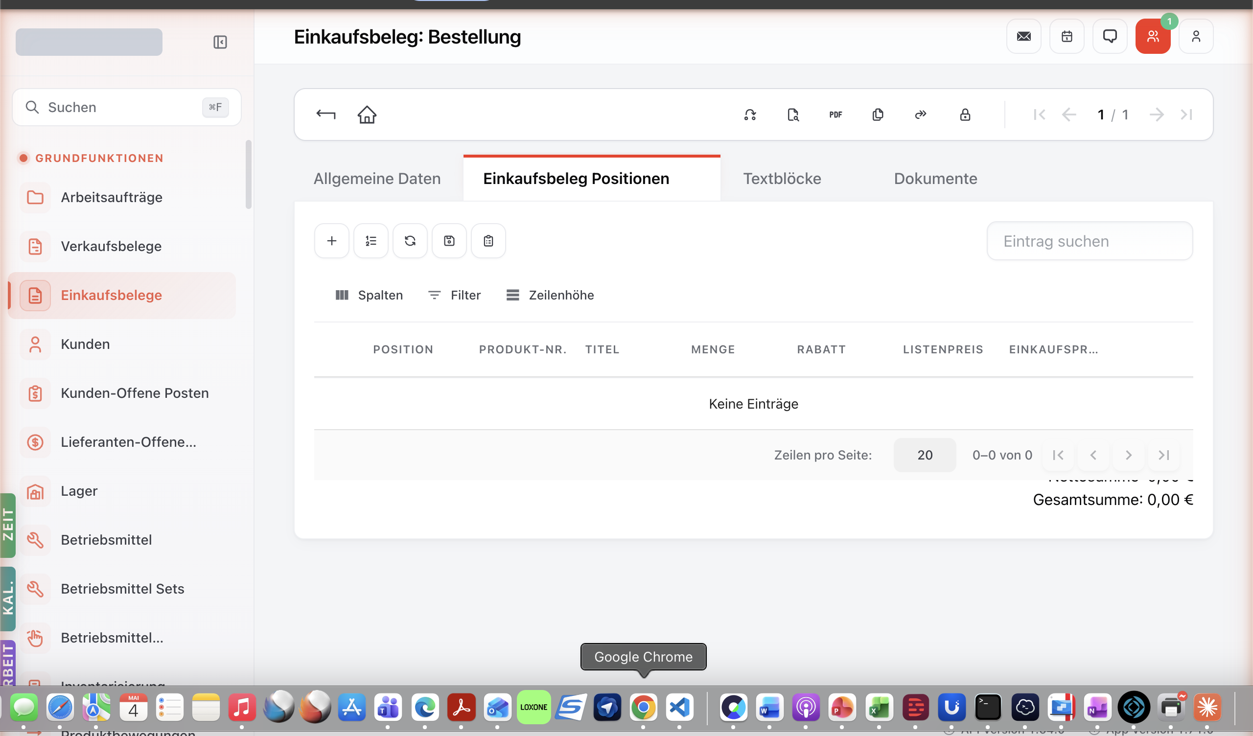Viewport: 1253px width, 736px height.
Task: Click the workflow refresh icon in the document toolbar
Action: click(750, 115)
